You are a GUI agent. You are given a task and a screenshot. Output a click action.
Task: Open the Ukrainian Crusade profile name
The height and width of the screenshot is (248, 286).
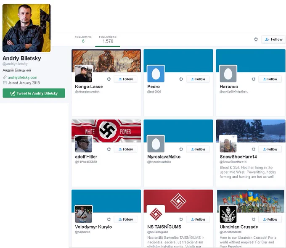pos(239,227)
